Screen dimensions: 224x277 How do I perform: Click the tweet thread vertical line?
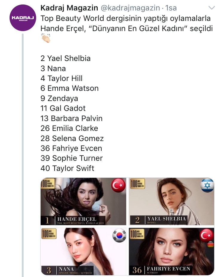[23, 155]
